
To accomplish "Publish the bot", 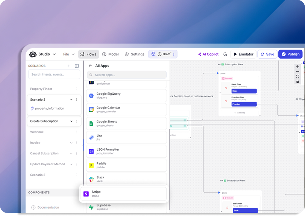I will [x=290, y=54].
